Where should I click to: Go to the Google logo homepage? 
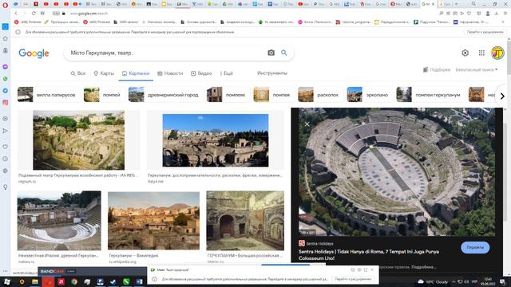coord(34,53)
